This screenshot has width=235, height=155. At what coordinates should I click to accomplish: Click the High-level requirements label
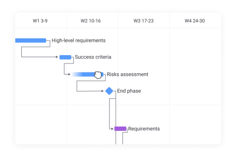pos(78,40)
